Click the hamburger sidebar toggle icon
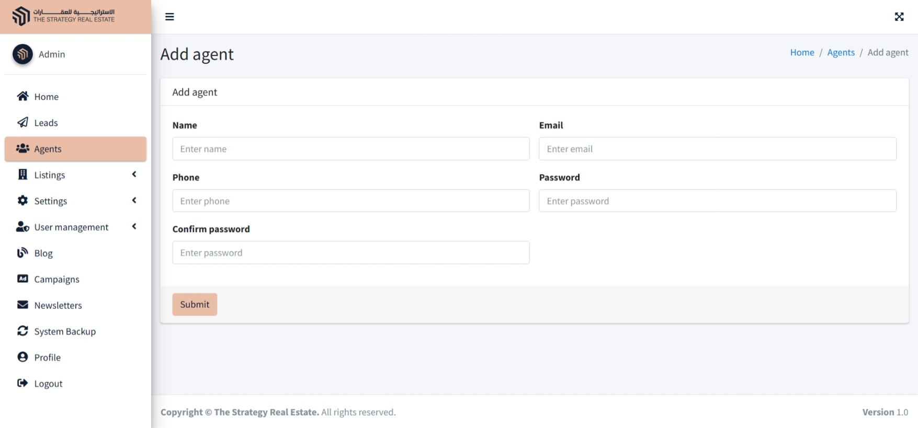The height and width of the screenshot is (428, 918). tap(169, 17)
